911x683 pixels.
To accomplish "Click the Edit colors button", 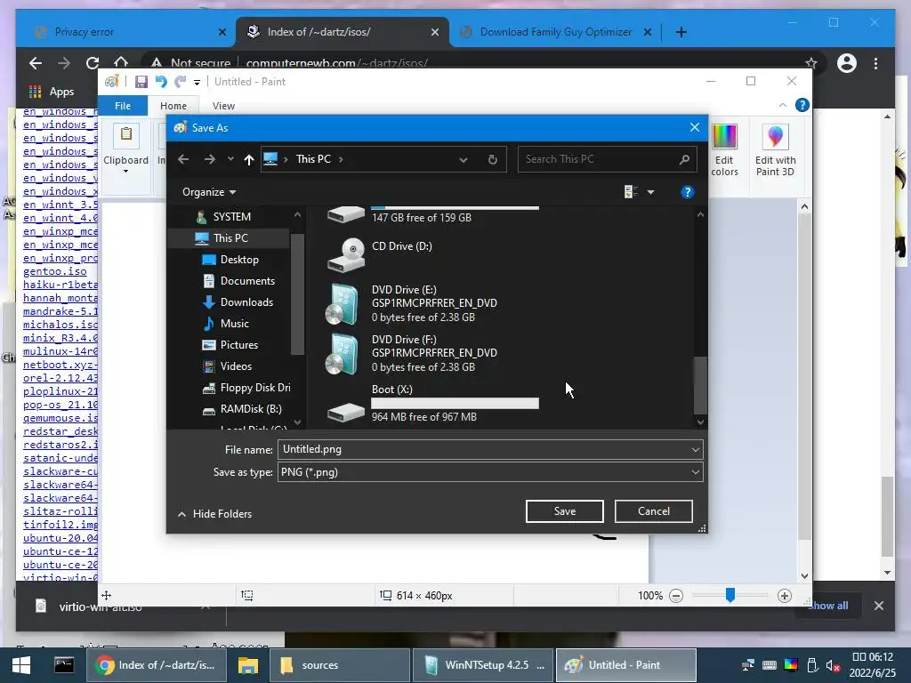I will (x=724, y=149).
